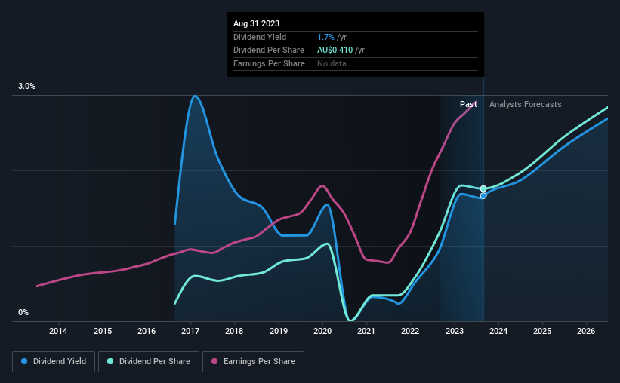620x383 pixels.
Task: Click the 2017 x-axis label
Action: click(x=190, y=331)
